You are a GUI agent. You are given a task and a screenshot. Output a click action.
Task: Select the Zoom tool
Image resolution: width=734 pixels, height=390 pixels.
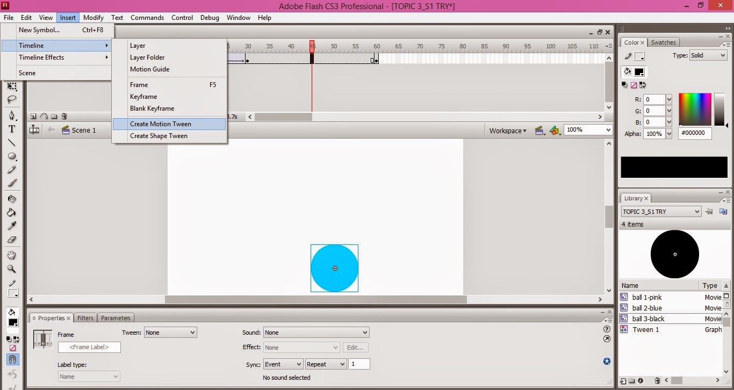point(12,269)
